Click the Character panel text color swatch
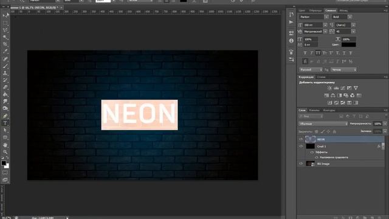The height and width of the screenshot is (219, 389). click(348, 44)
